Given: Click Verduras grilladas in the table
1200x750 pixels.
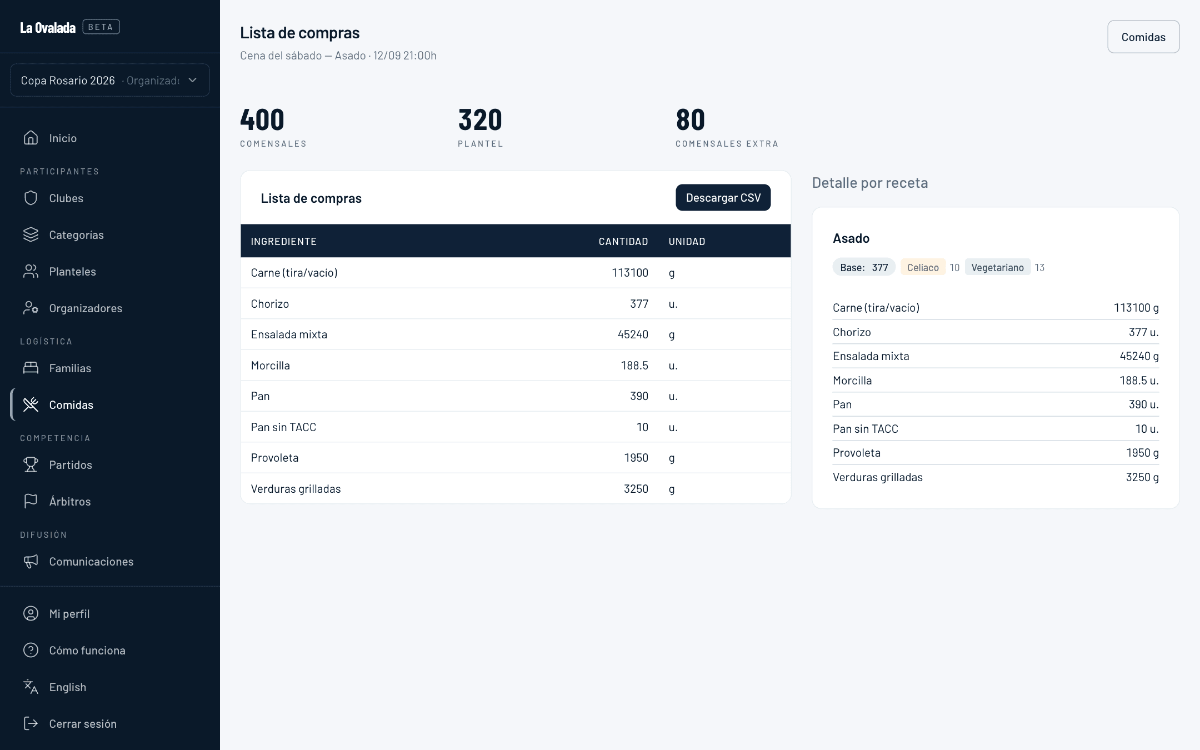Looking at the screenshot, I should pyautogui.click(x=296, y=489).
